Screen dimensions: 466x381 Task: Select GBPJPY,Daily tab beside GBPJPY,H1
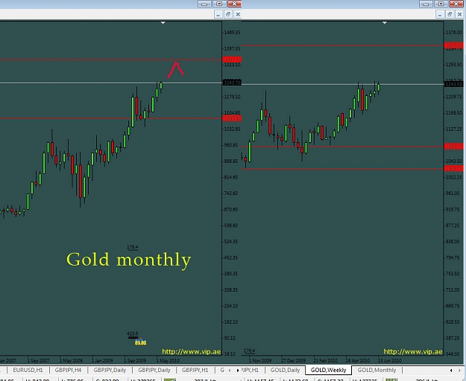tap(154, 370)
